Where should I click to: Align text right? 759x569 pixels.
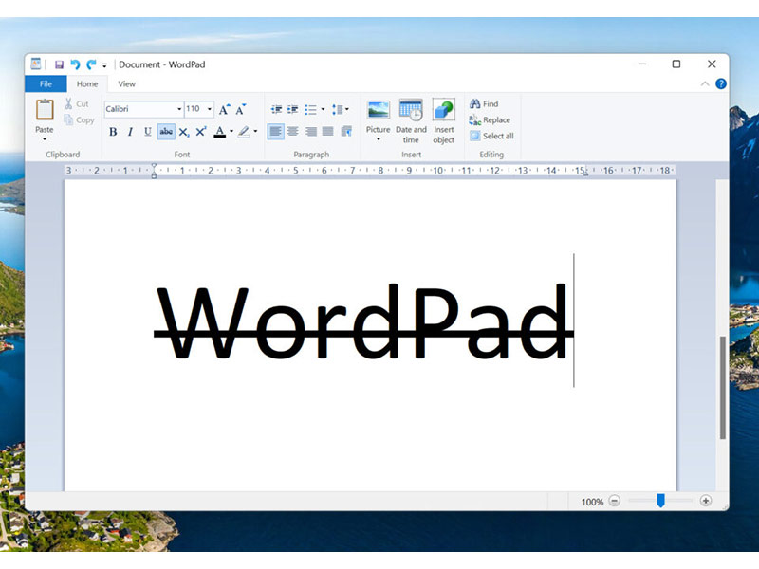pyautogui.click(x=311, y=131)
